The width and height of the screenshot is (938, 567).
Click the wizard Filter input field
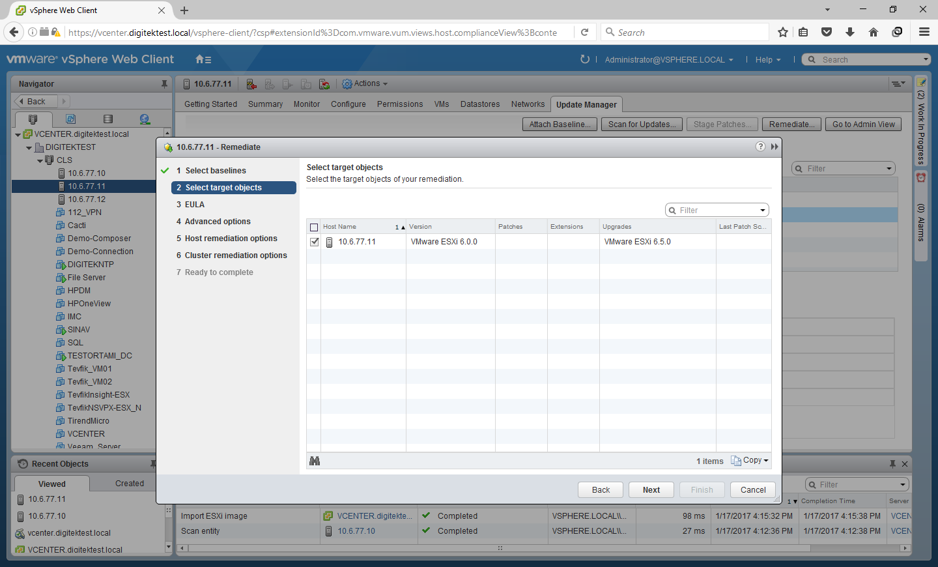tap(717, 210)
